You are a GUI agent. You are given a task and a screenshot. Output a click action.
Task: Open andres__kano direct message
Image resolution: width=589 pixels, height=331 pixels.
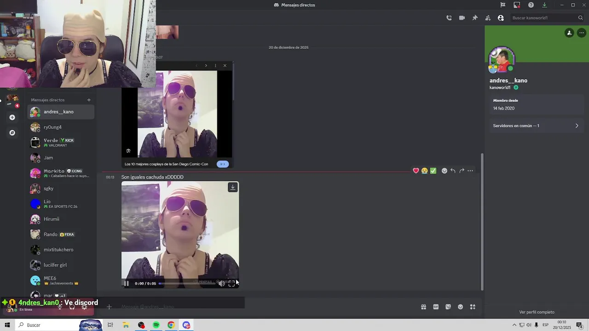tap(61, 112)
